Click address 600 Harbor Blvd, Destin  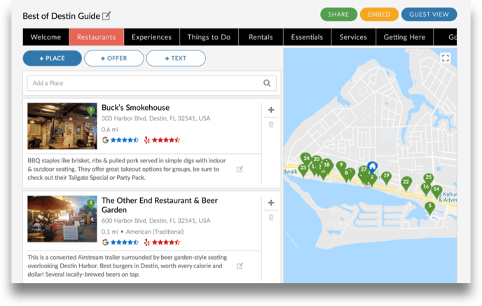(156, 221)
